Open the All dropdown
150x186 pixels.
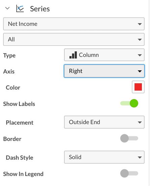point(74,39)
